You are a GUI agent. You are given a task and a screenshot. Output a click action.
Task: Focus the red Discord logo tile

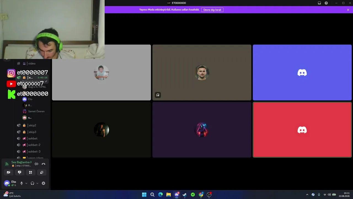point(302,130)
